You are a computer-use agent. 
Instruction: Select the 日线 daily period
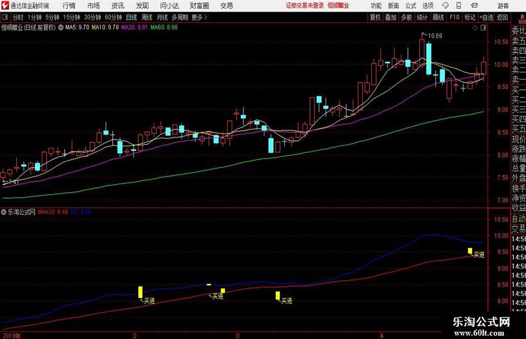coord(131,17)
